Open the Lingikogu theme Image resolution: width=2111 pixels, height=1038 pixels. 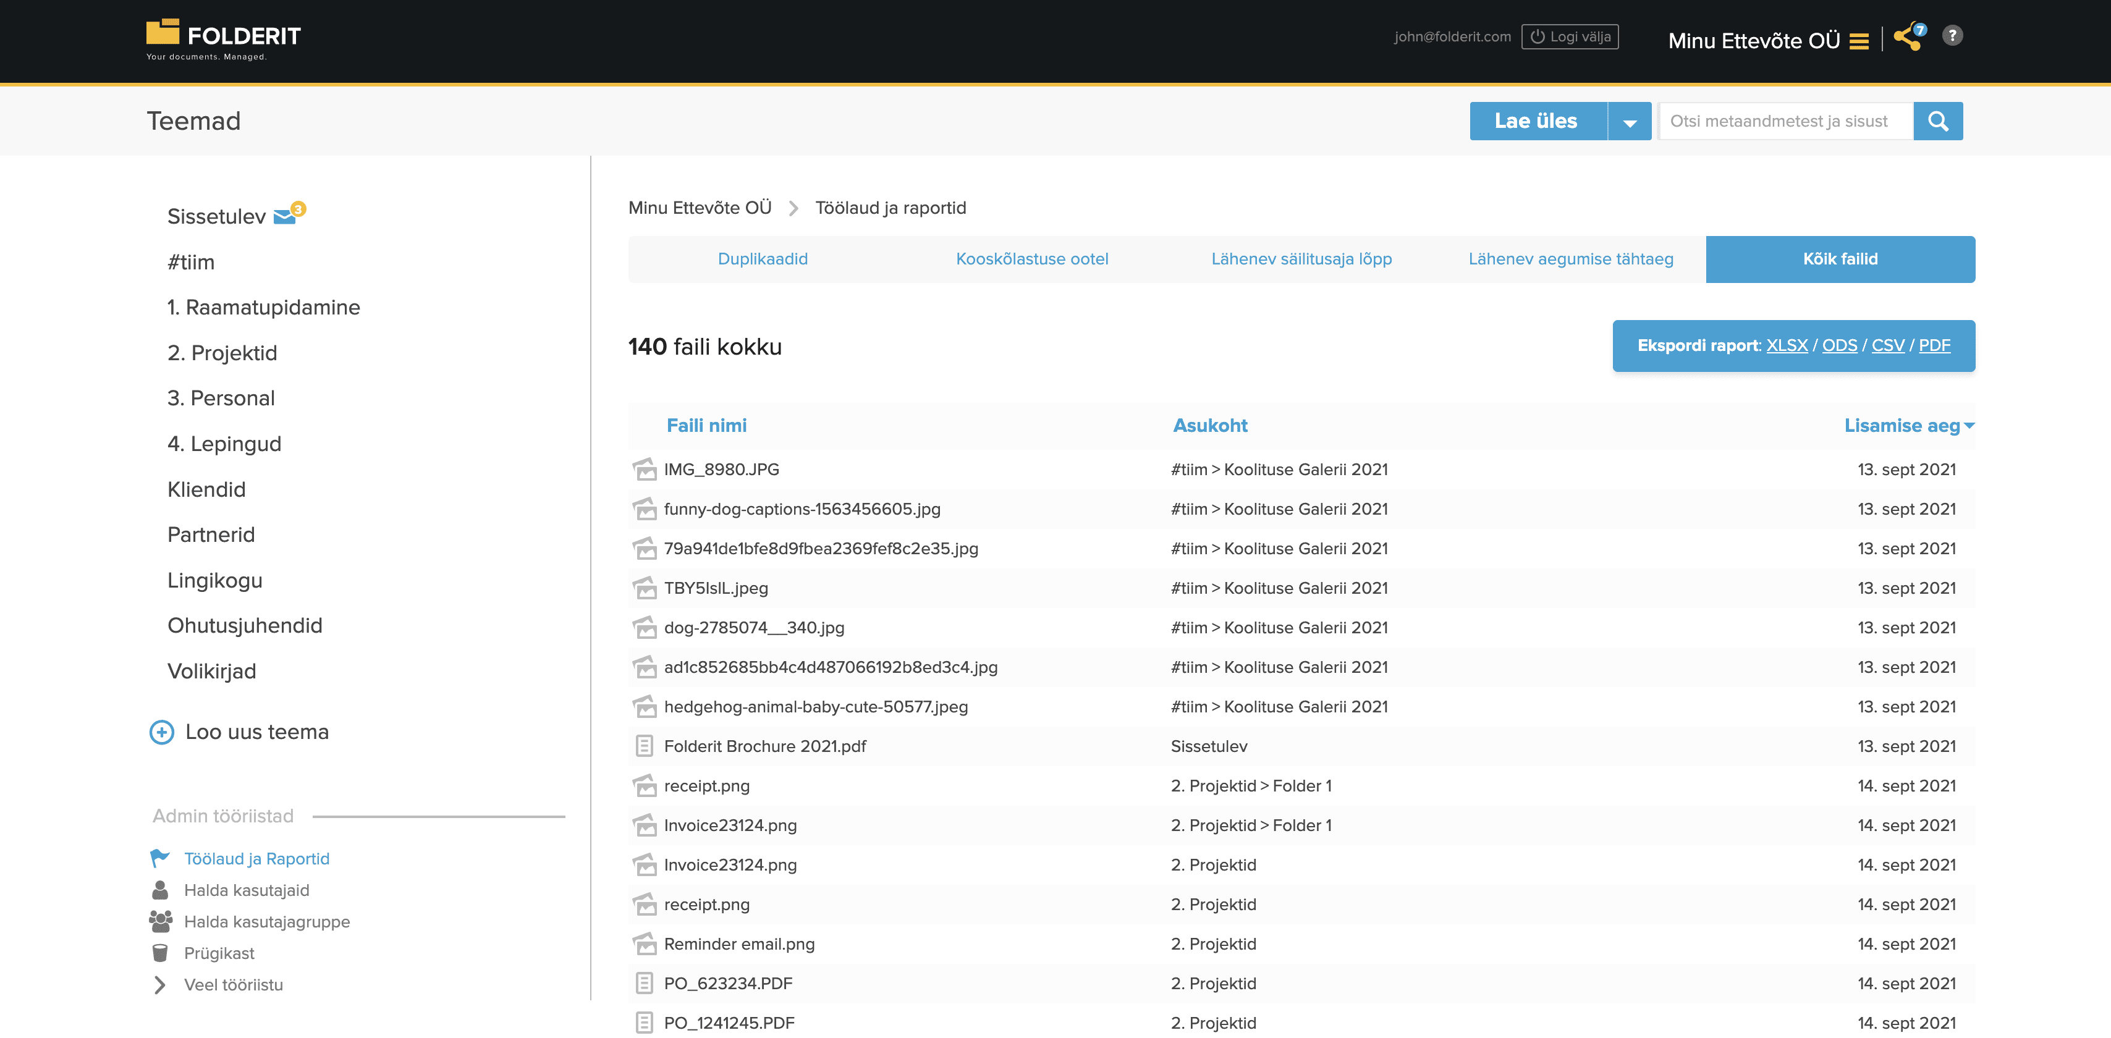[x=214, y=580]
